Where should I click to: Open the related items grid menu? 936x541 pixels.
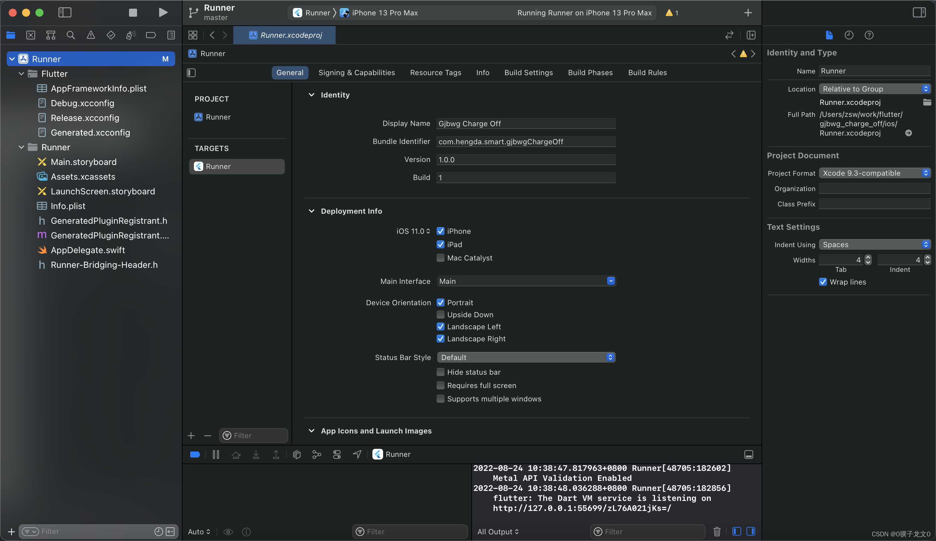pos(193,35)
